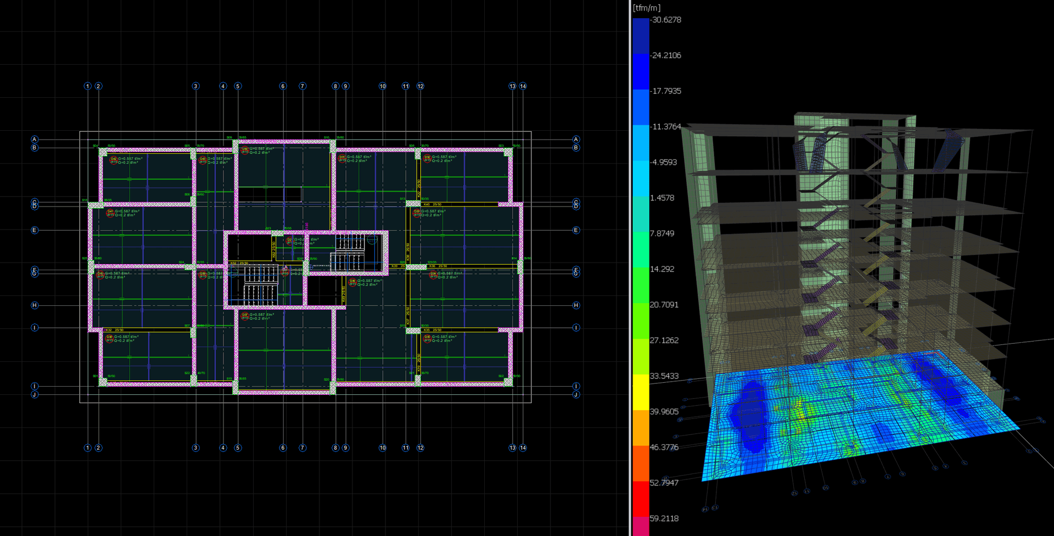
Task: Click axis bubble 3 above the plan
Action: pos(195,86)
